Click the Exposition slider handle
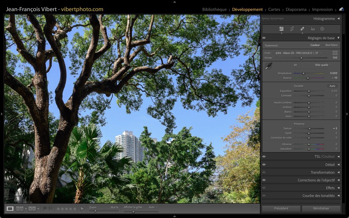Screen dimensions: 349x218 309,91
